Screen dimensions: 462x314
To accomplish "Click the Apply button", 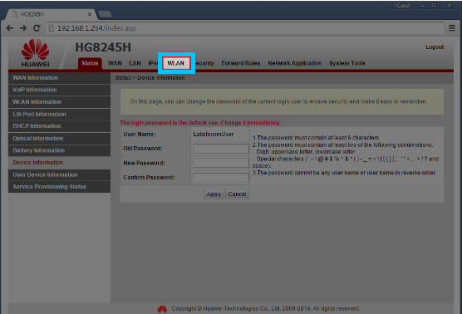I will point(214,194).
